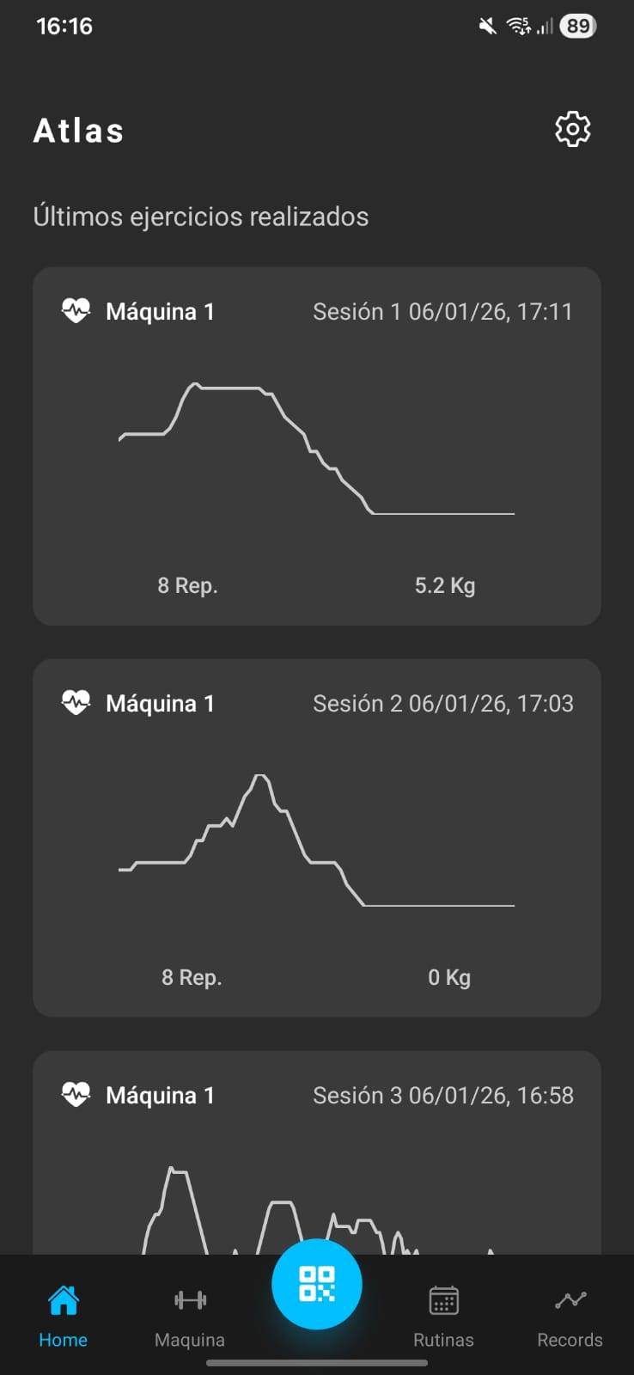Switch to the Rutinas tab label
The width and height of the screenshot is (634, 1375).
click(443, 1340)
